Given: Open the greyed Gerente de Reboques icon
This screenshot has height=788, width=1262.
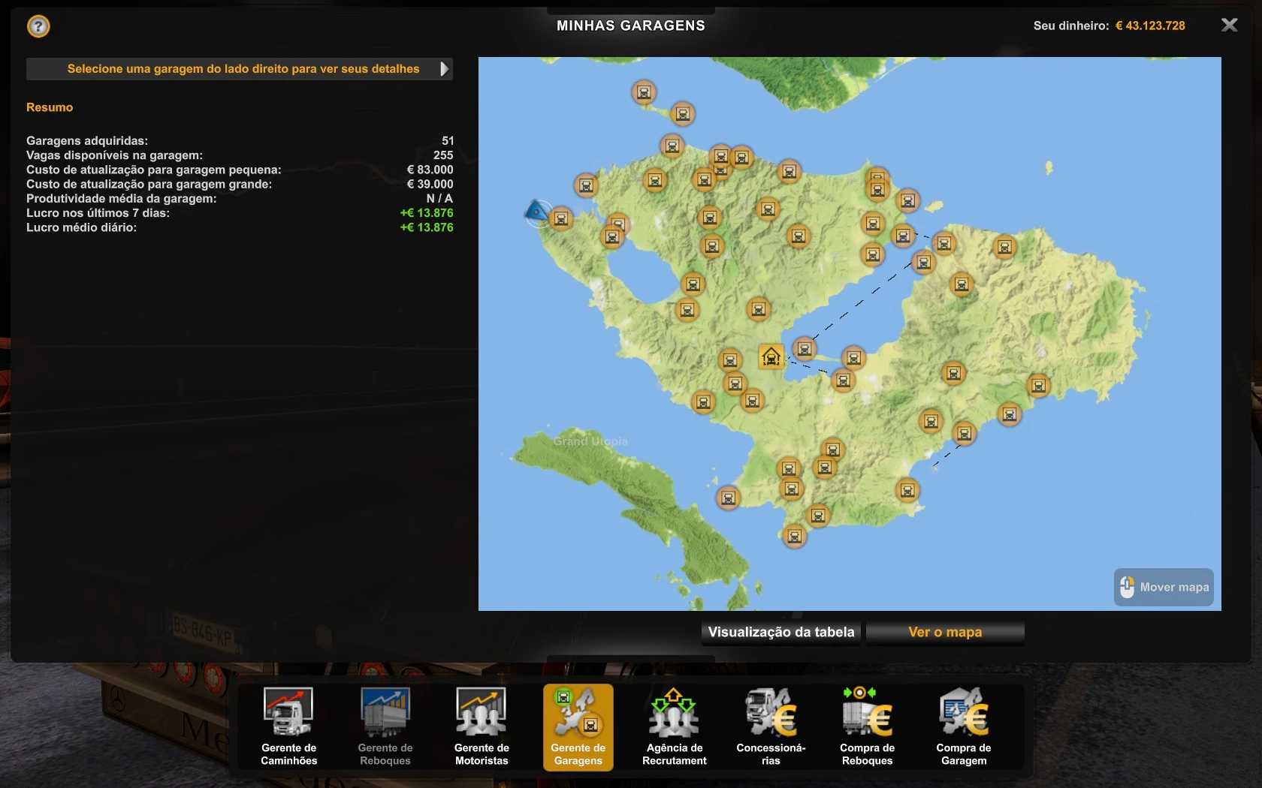Looking at the screenshot, I should pyautogui.click(x=385, y=726).
